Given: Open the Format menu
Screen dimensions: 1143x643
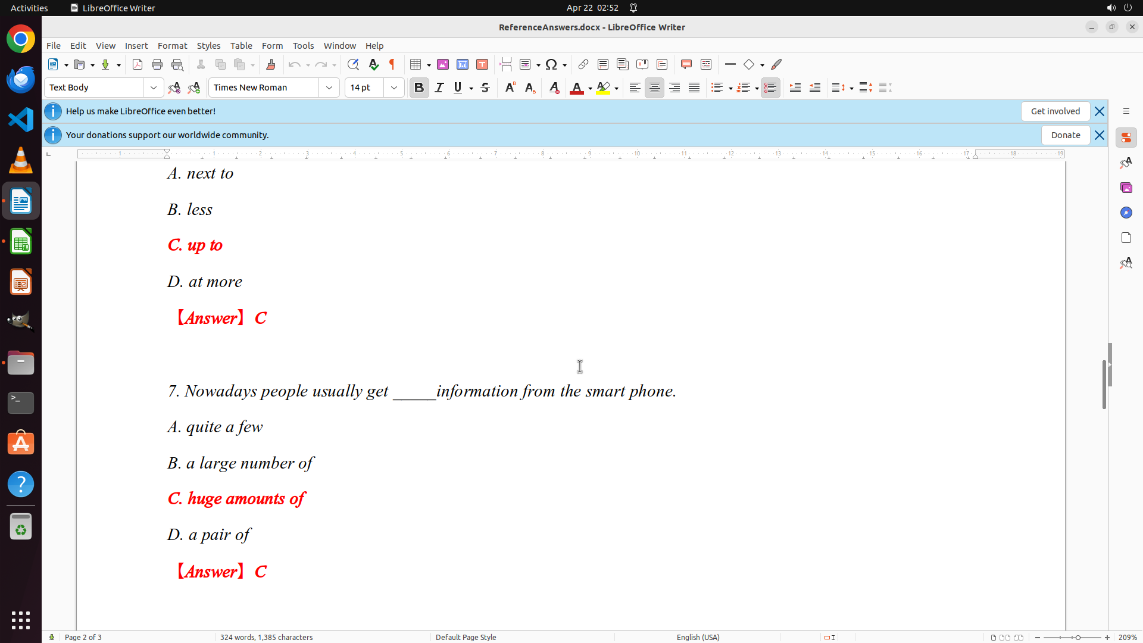Looking at the screenshot, I should [x=172, y=45].
